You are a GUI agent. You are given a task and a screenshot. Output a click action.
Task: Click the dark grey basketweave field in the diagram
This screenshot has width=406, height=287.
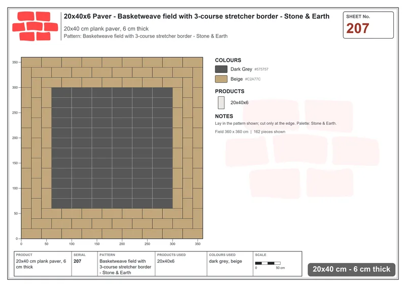112,148
